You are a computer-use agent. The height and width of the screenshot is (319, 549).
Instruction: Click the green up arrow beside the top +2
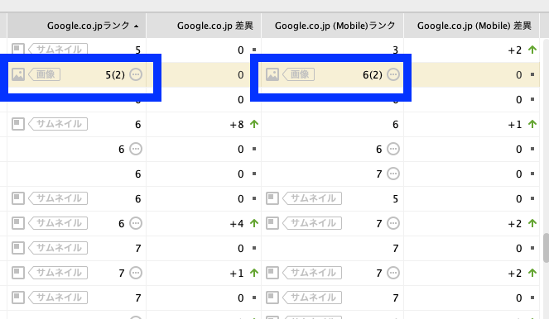(532, 50)
